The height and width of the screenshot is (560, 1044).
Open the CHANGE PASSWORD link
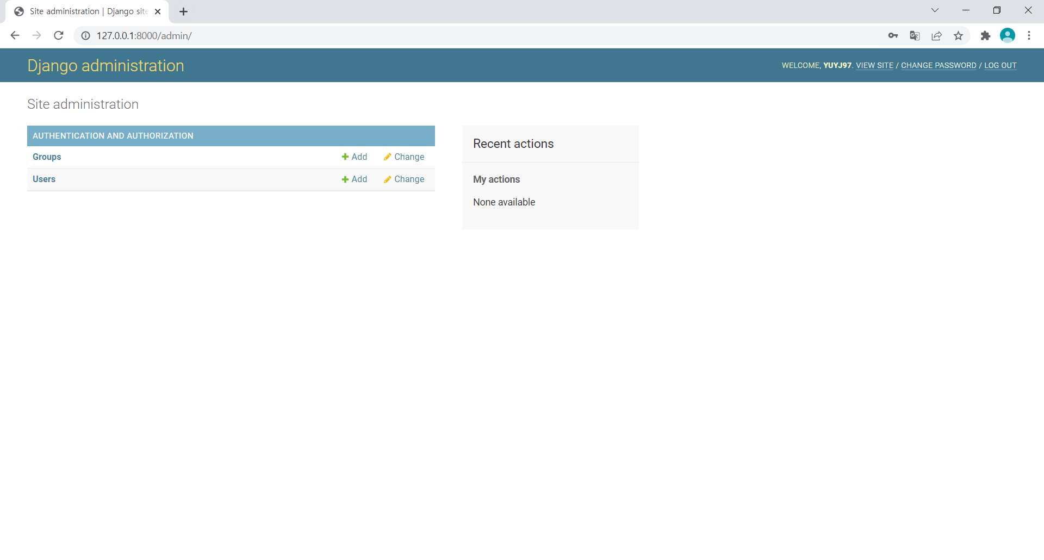[x=939, y=65]
